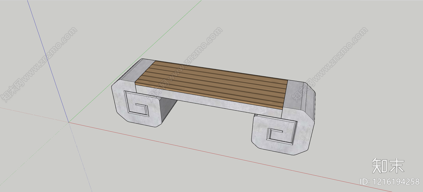Select the wooden slat seat surface
The width and height of the screenshot is (423, 192).
click(211, 85)
